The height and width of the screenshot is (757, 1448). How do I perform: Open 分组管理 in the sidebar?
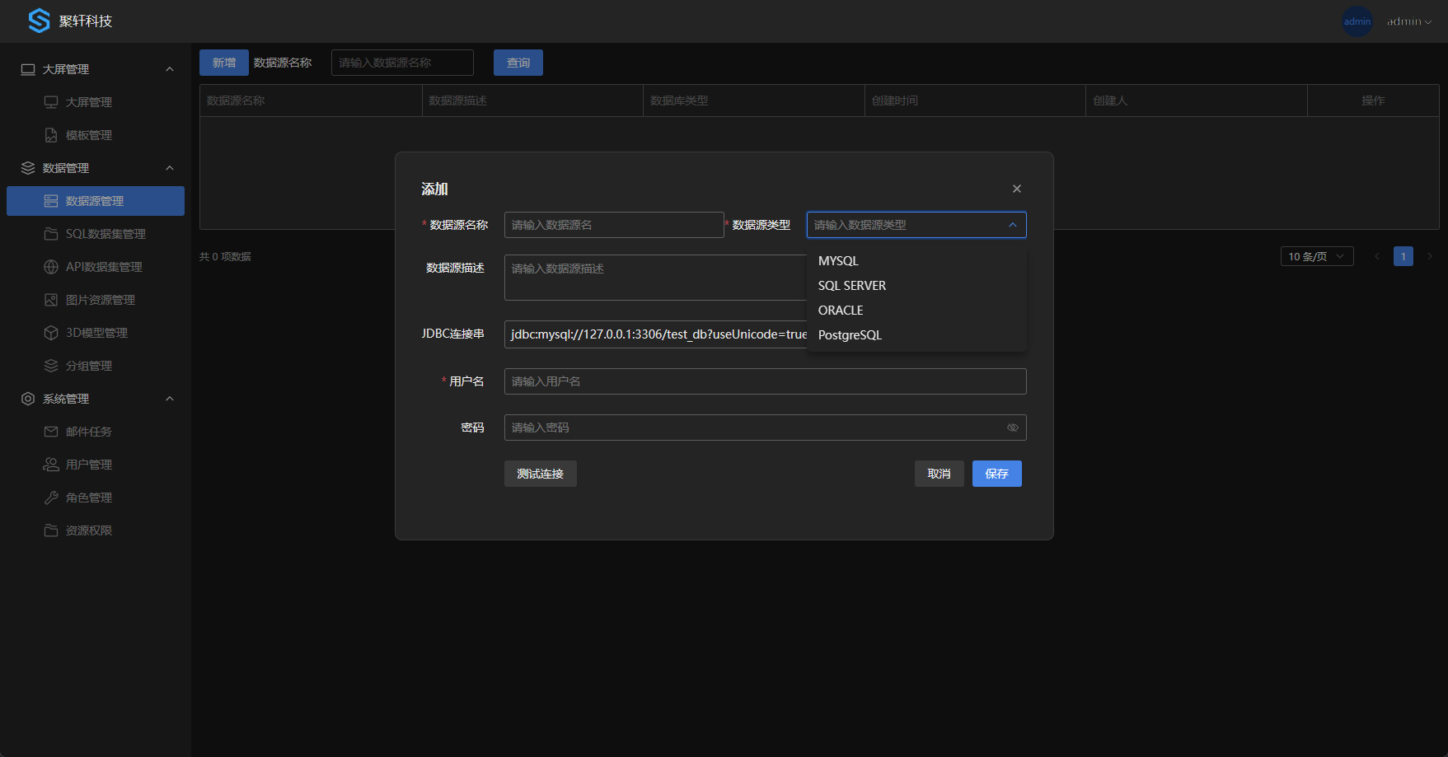click(96, 366)
